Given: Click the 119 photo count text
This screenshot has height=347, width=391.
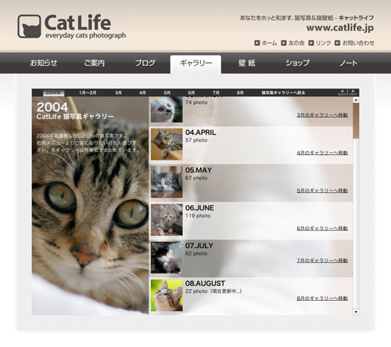Looking at the screenshot, I should coord(198,216).
